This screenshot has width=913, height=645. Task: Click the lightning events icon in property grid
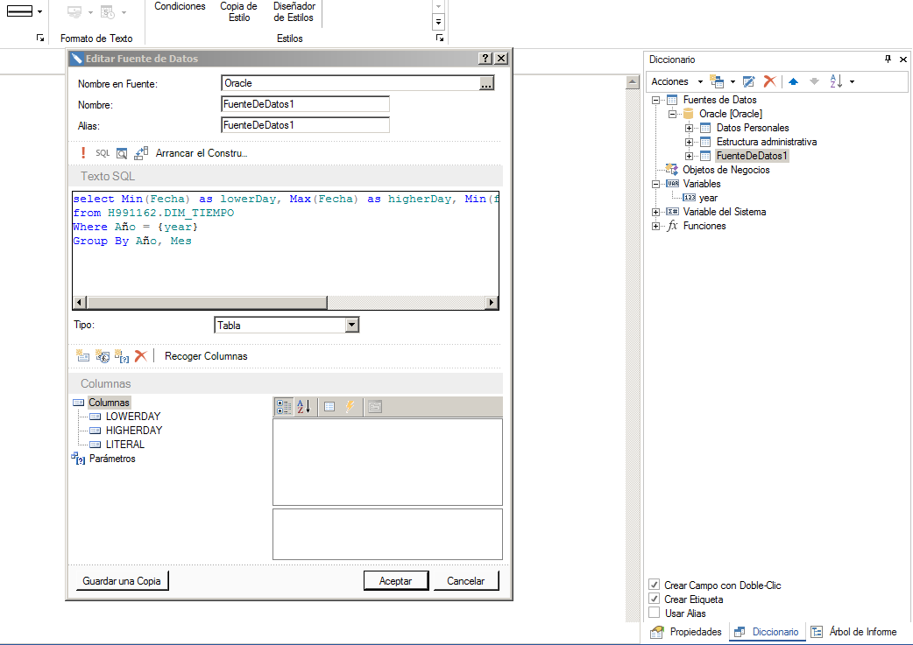tap(350, 407)
